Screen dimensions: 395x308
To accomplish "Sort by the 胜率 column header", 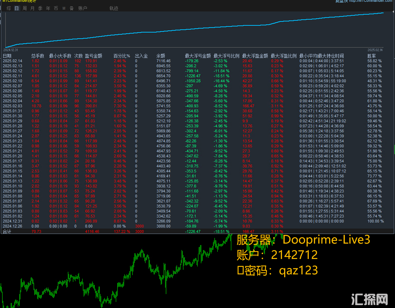I will (x=371, y=56).
